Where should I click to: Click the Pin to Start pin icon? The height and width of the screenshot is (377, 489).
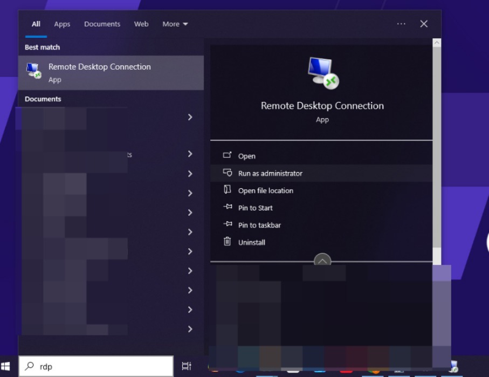pos(227,207)
